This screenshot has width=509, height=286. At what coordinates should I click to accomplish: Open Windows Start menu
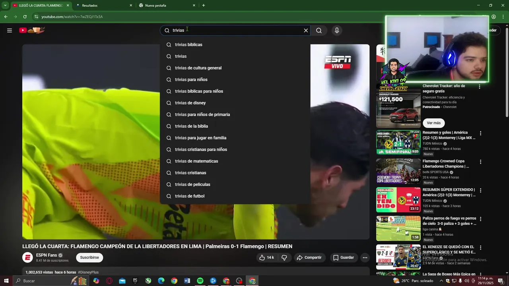pos(6,281)
